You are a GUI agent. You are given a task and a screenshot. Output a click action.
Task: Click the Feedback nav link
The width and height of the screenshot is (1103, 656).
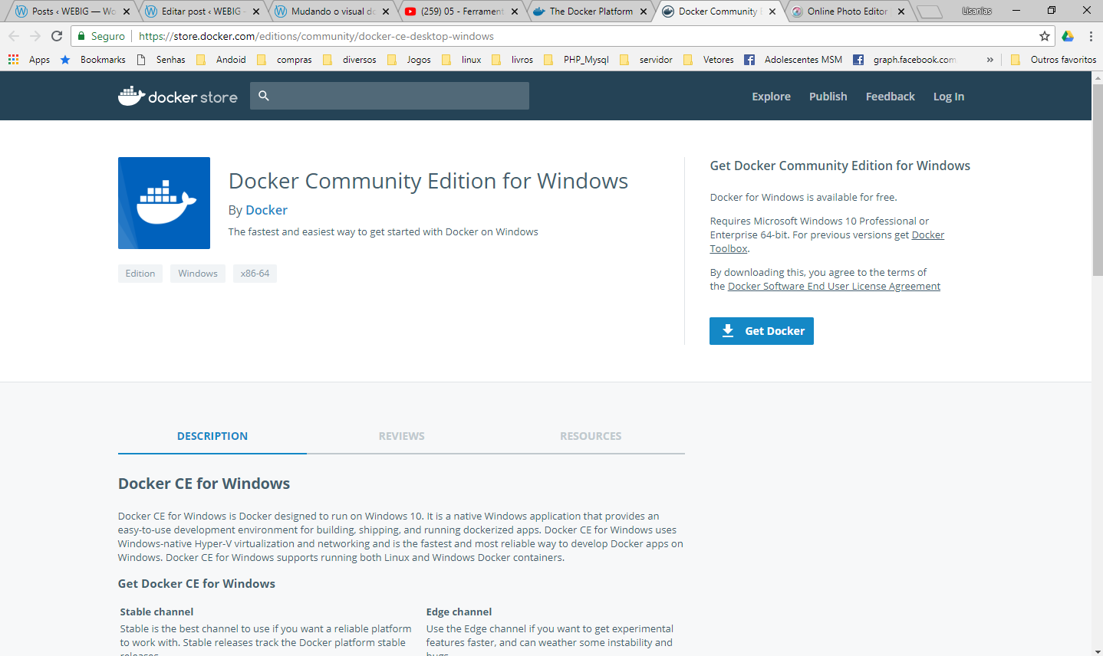[890, 97]
